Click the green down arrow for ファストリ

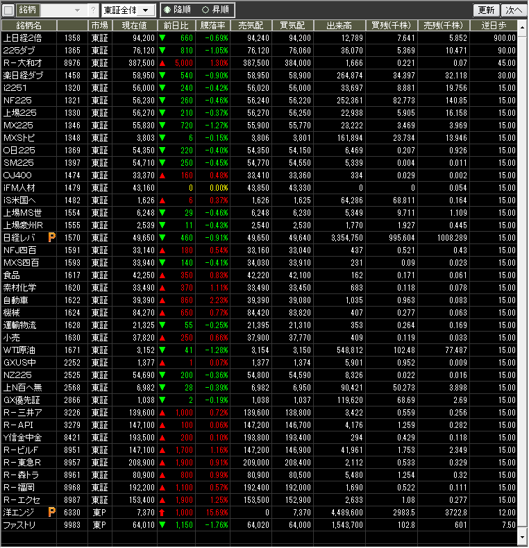(162, 524)
